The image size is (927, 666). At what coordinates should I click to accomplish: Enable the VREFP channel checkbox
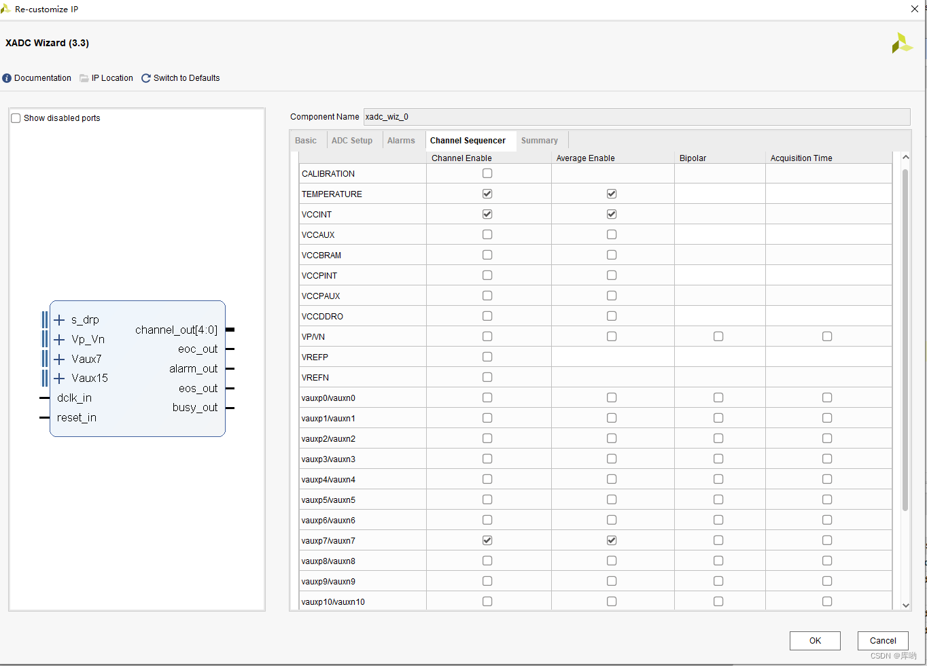pyautogui.click(x=487, y=357)
